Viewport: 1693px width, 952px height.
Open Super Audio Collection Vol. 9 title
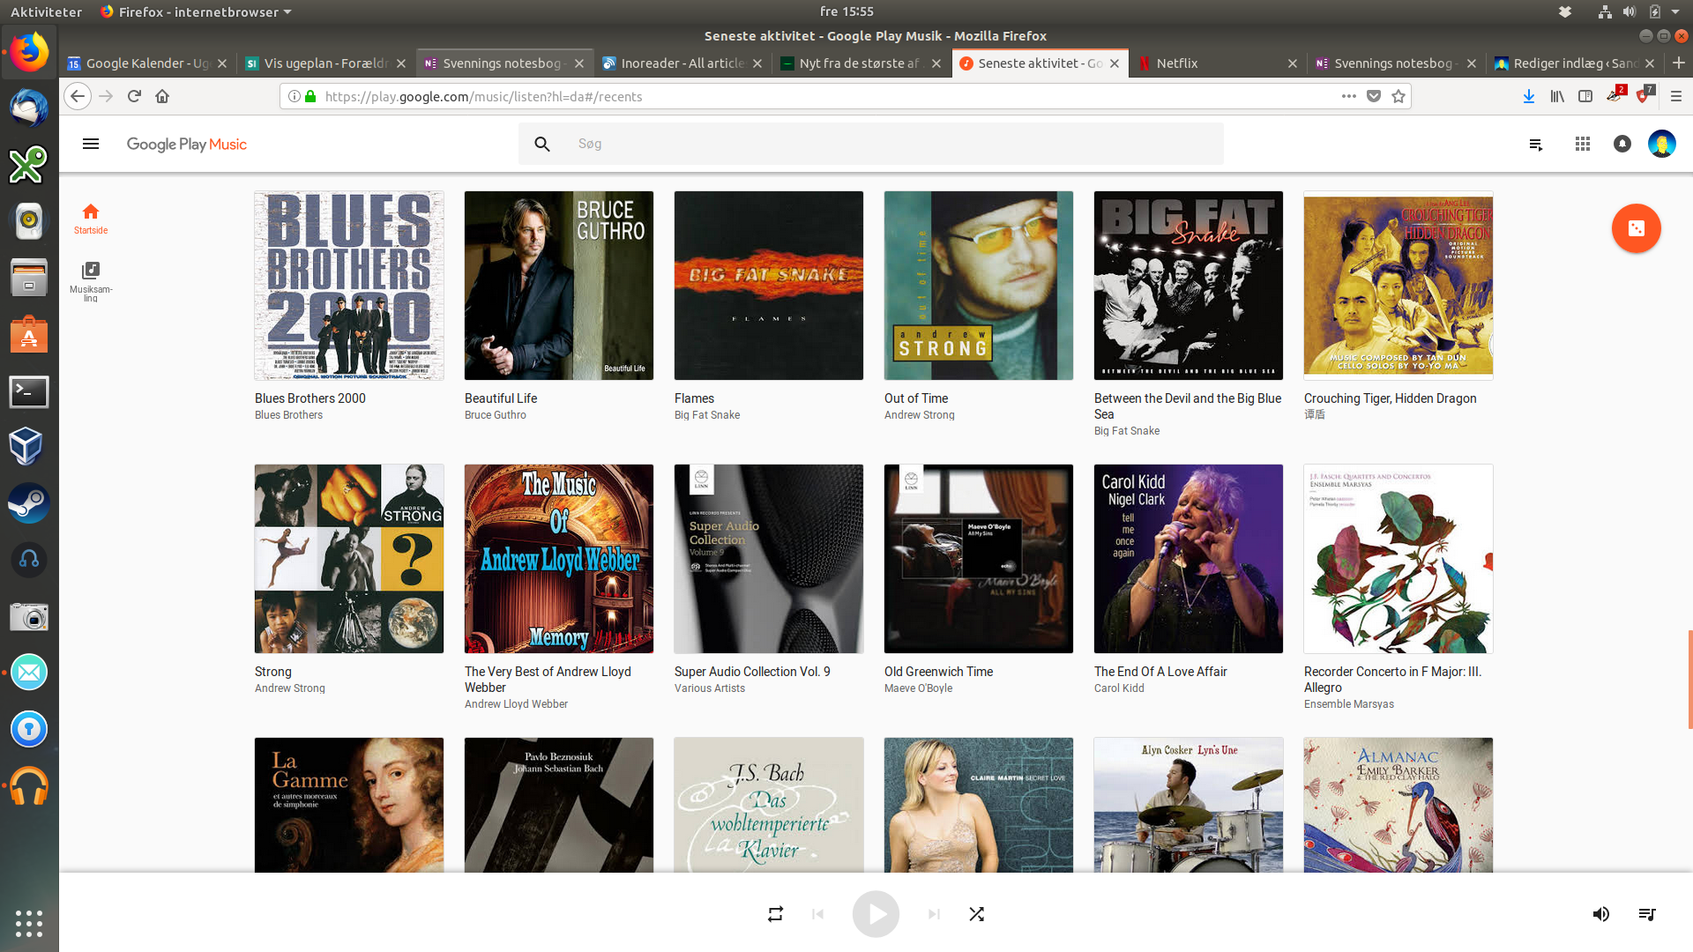752,672
